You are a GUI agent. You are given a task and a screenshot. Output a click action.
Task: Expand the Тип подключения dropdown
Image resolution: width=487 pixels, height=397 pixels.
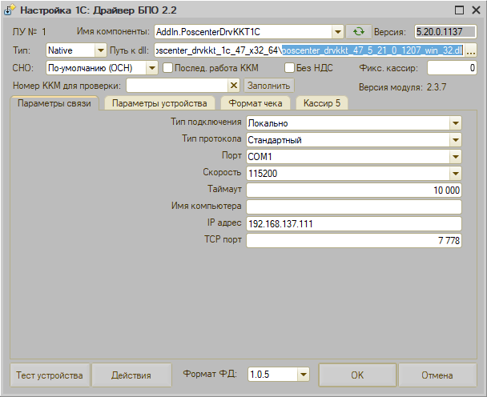pyautogui.click(x=456, y=123)
